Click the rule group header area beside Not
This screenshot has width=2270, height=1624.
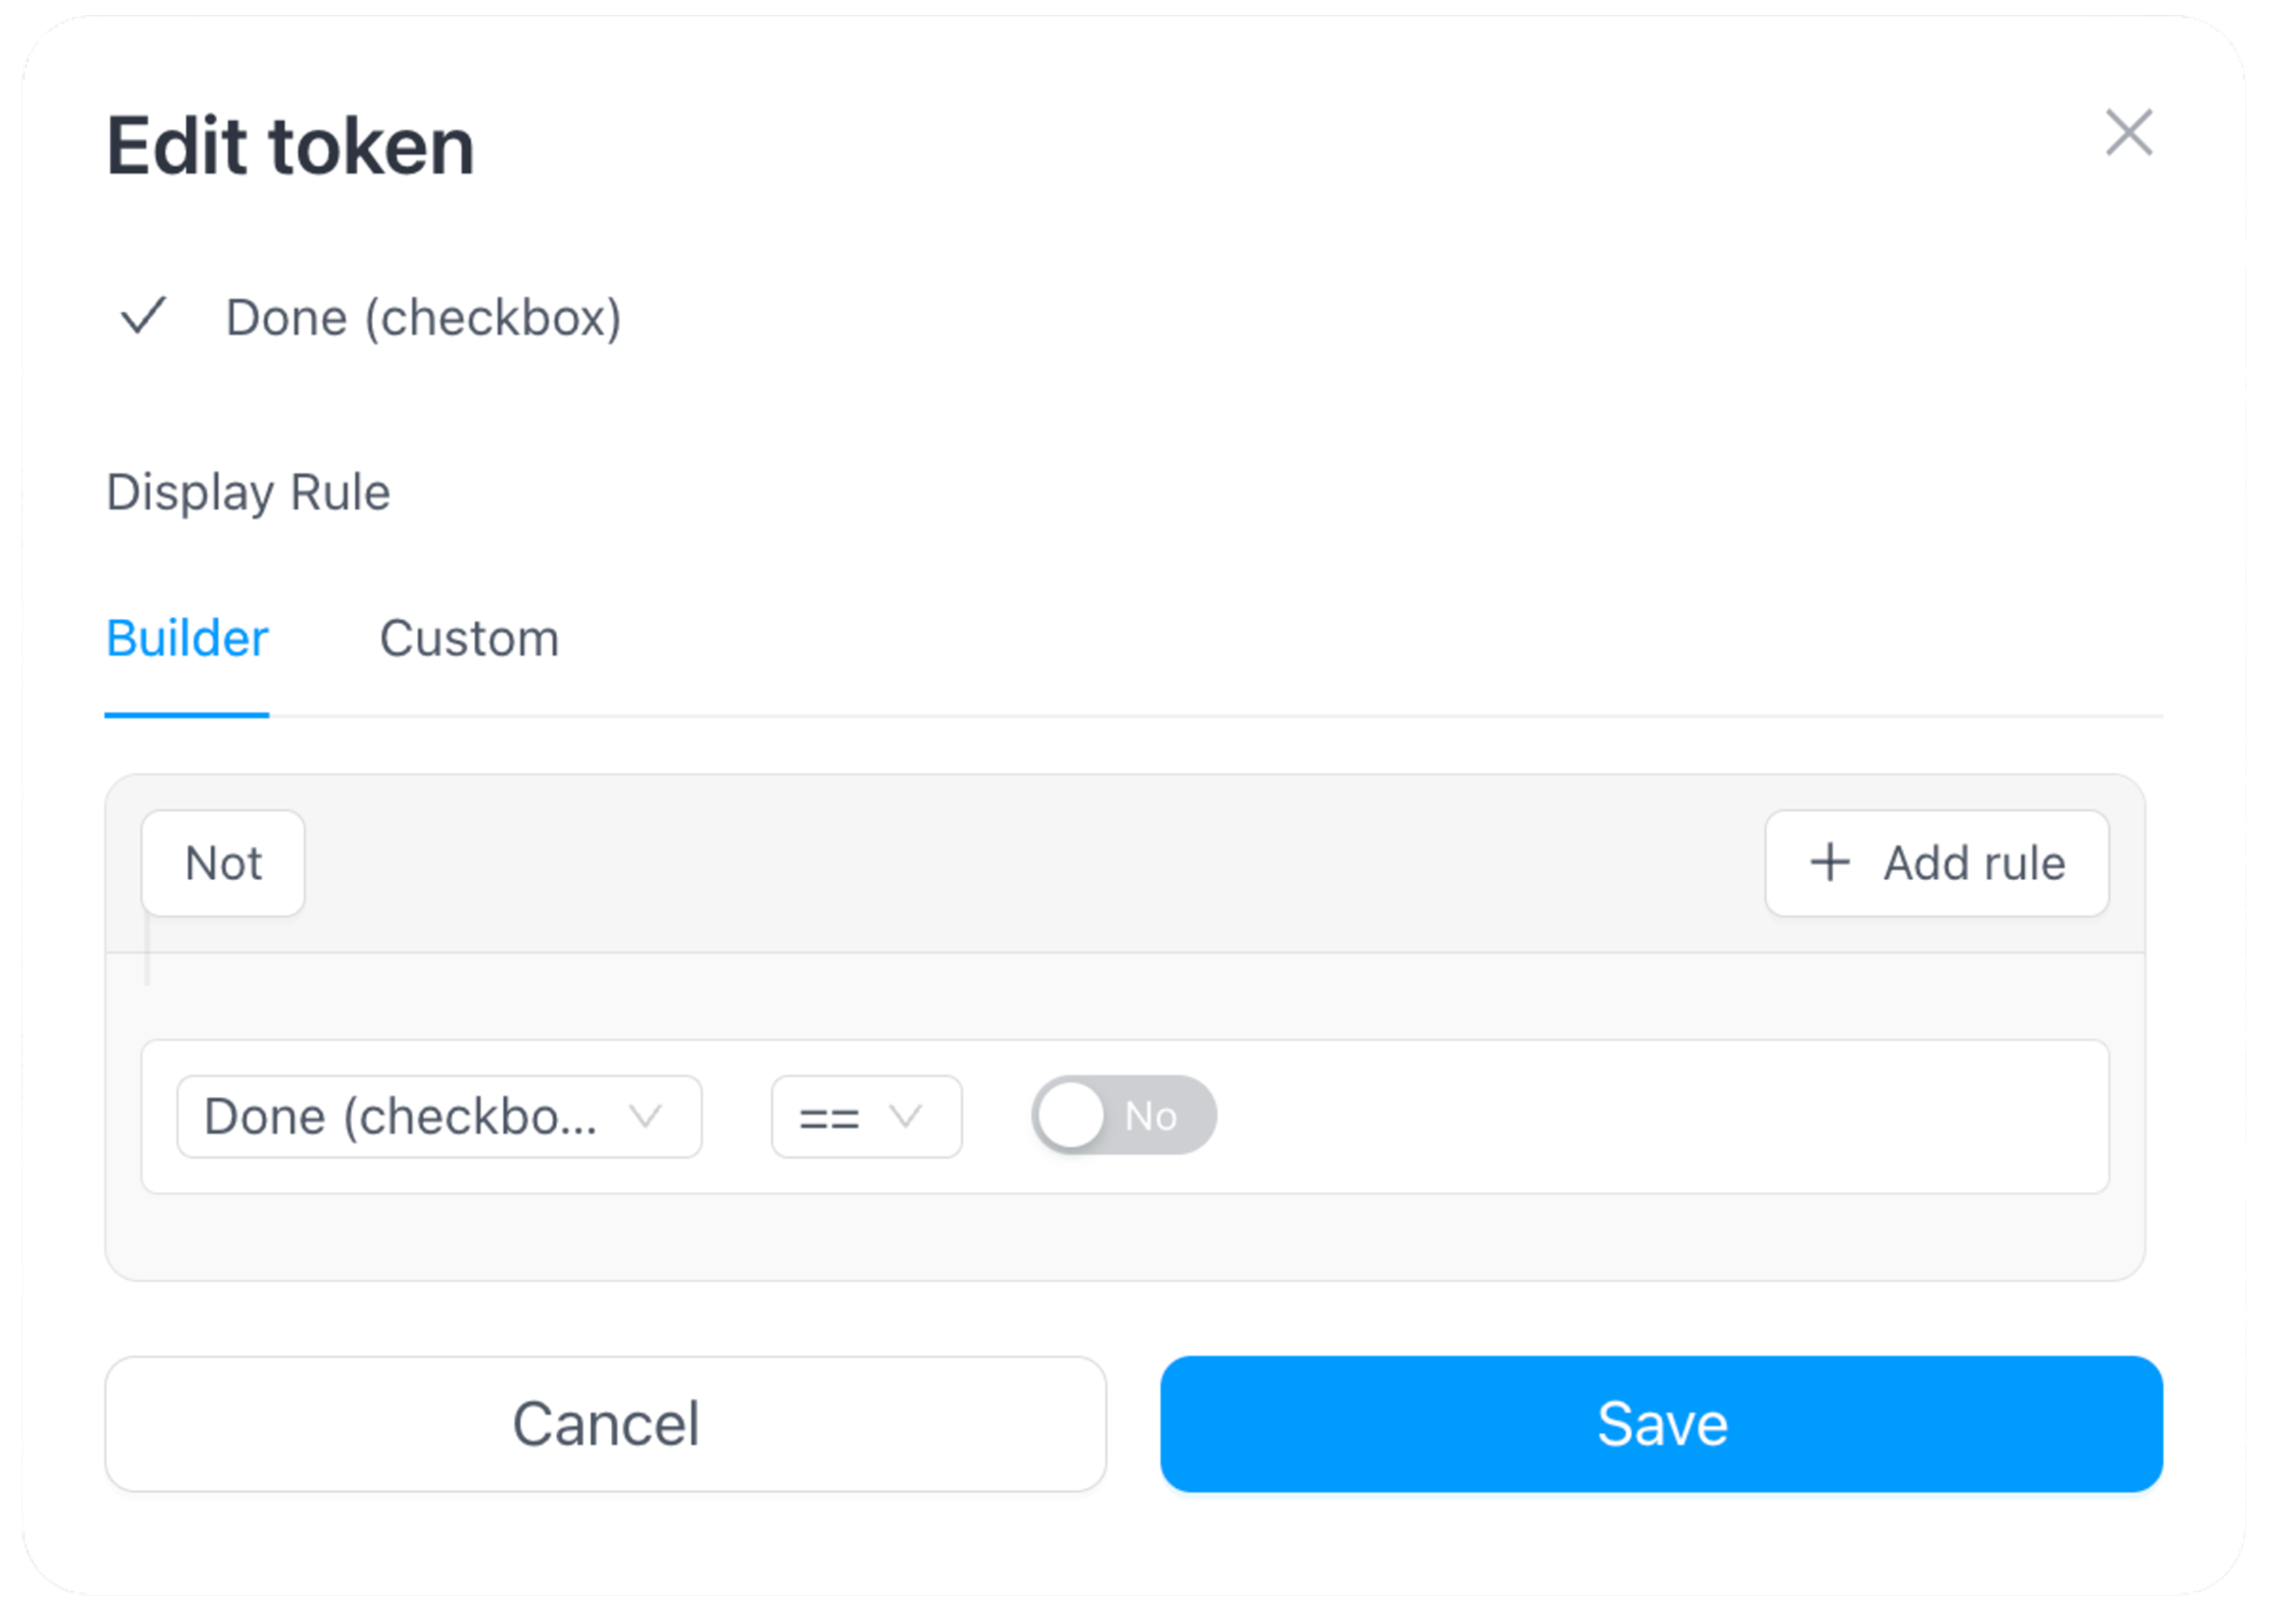(x=1000, y=863)
